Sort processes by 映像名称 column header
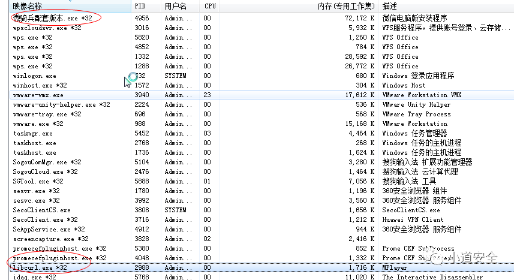This screenshot has width=514, height=280. click(71, 6)
